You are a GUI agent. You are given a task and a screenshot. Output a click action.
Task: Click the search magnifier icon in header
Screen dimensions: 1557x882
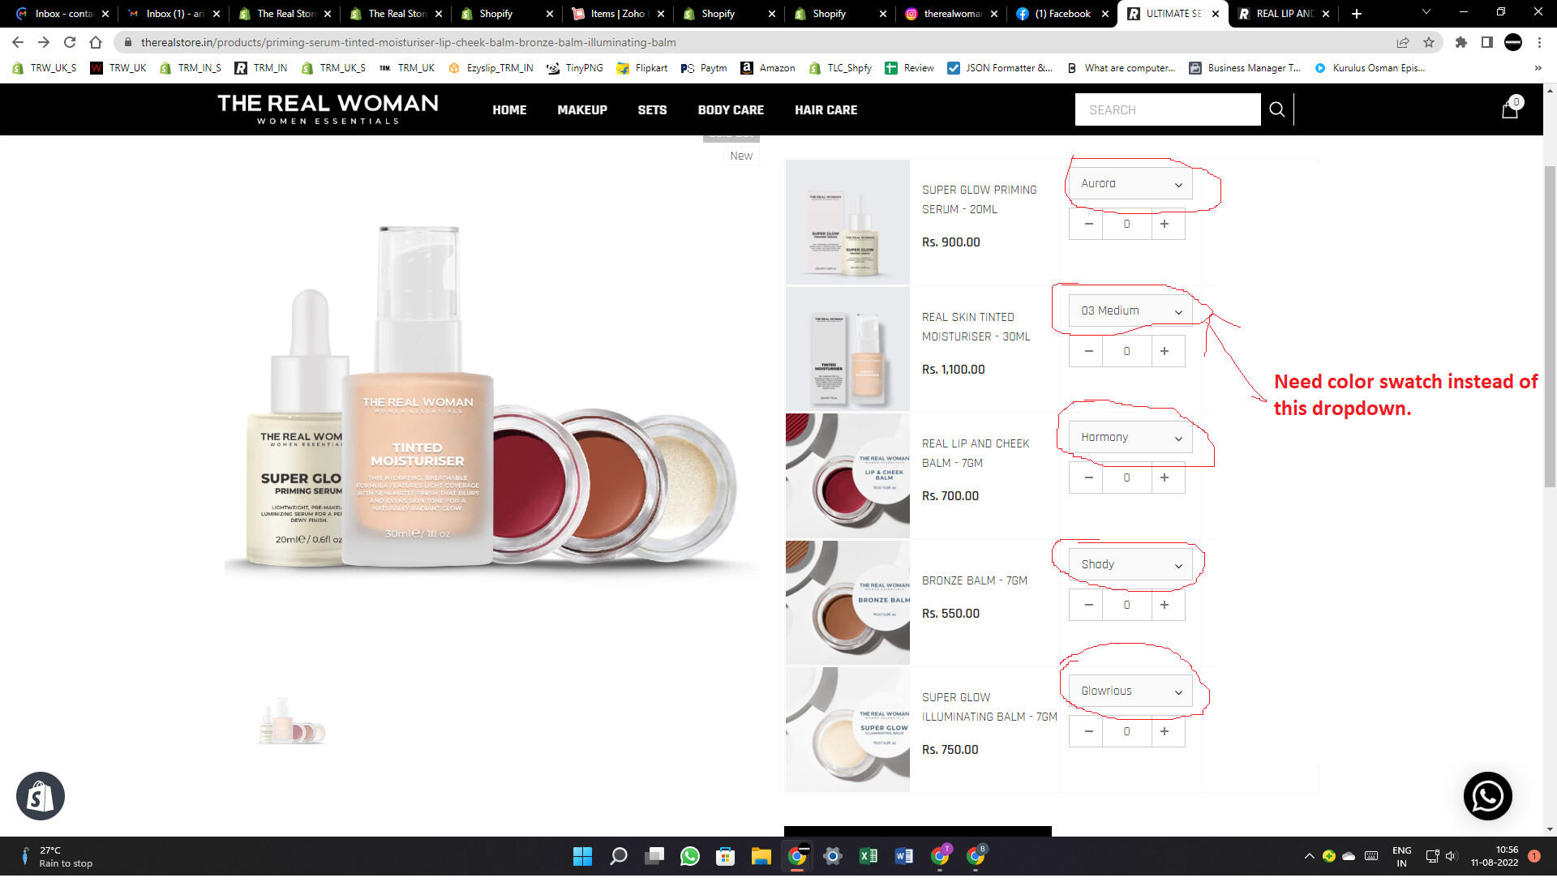tap(1276, 109)
